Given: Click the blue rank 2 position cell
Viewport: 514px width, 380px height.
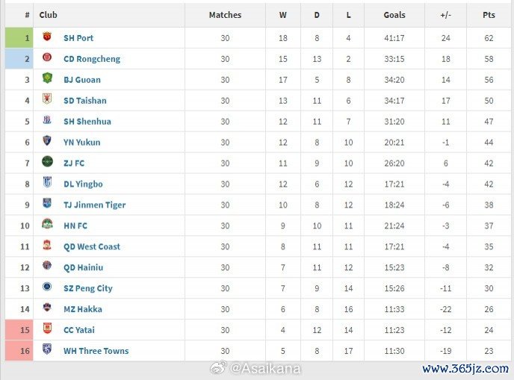Looking at the screenshot, I should pos(19,58).
